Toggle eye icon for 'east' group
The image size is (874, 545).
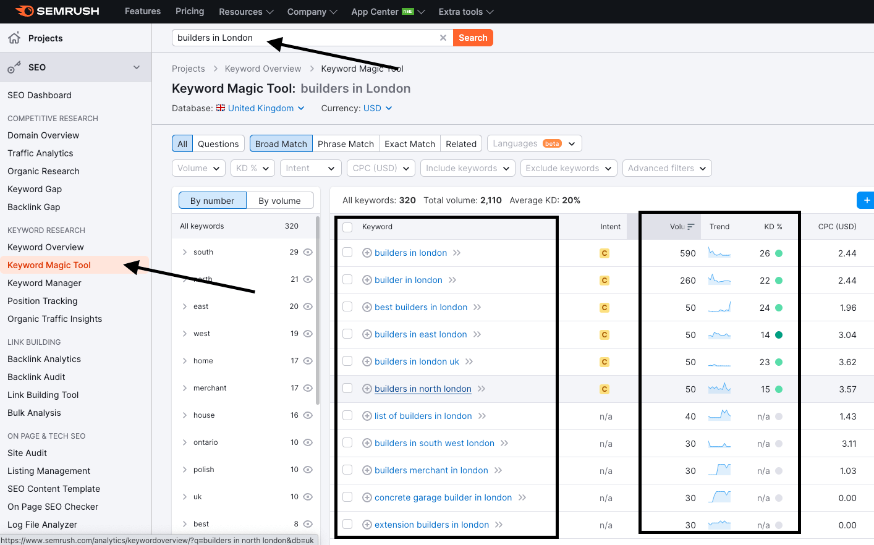(308, 306)
